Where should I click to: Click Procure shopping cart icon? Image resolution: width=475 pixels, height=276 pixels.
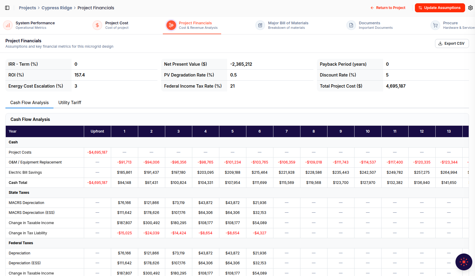(x=435, y=25)
